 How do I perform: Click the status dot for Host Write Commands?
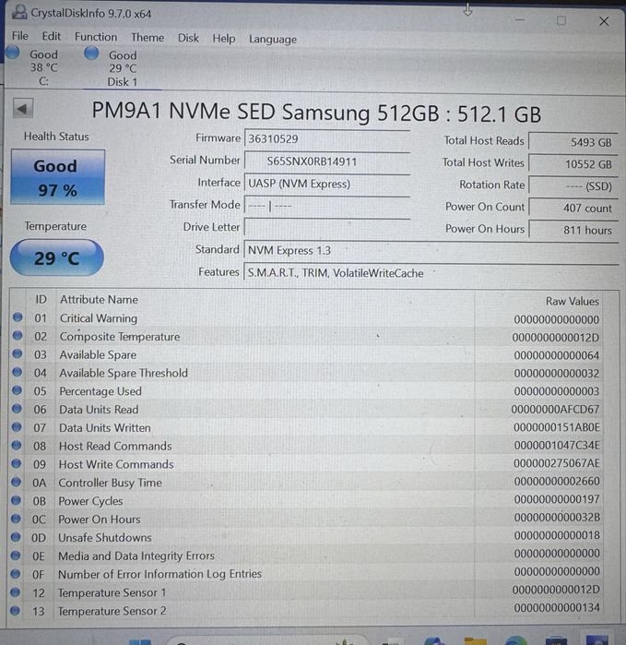[17, 463]
